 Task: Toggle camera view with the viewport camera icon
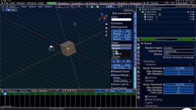(106, 31)
